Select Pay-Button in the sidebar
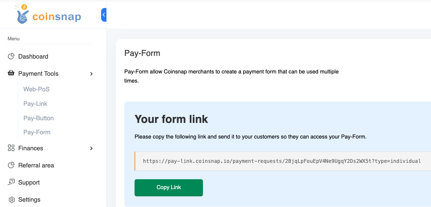 click(x=38, y=118)
